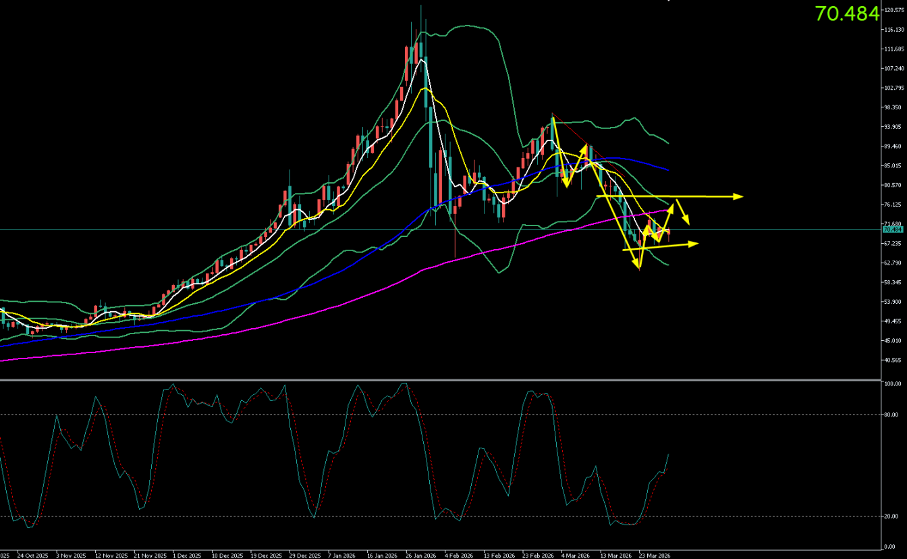Select the 20.00 level label in the oscillator pane
This screenshot has width=907, height=559.
point(891,516)
